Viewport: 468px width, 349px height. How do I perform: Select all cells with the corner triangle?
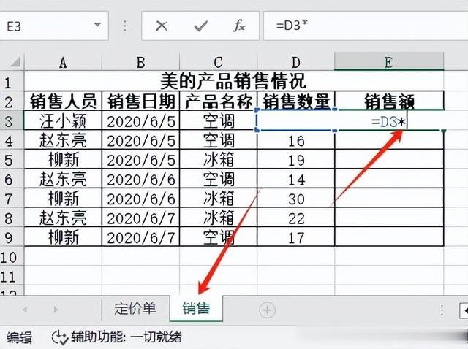(x=15, y=61)
